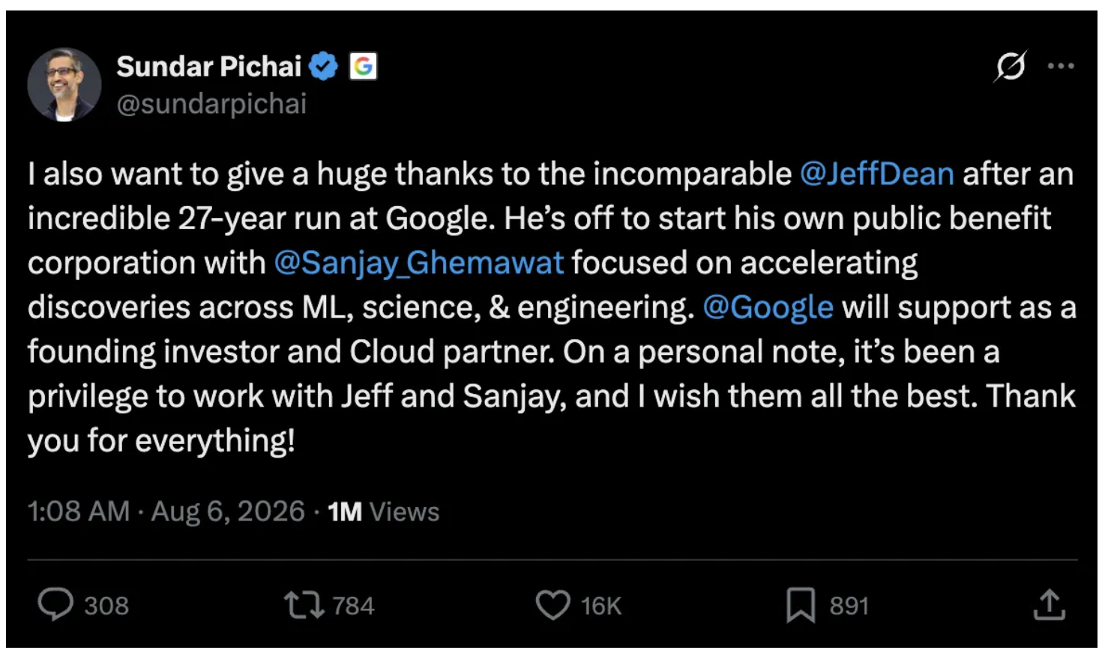Screen dimensions: 1105x656
Task: Click the Grok slashed-circle icon
Action: coord(1010,67)
